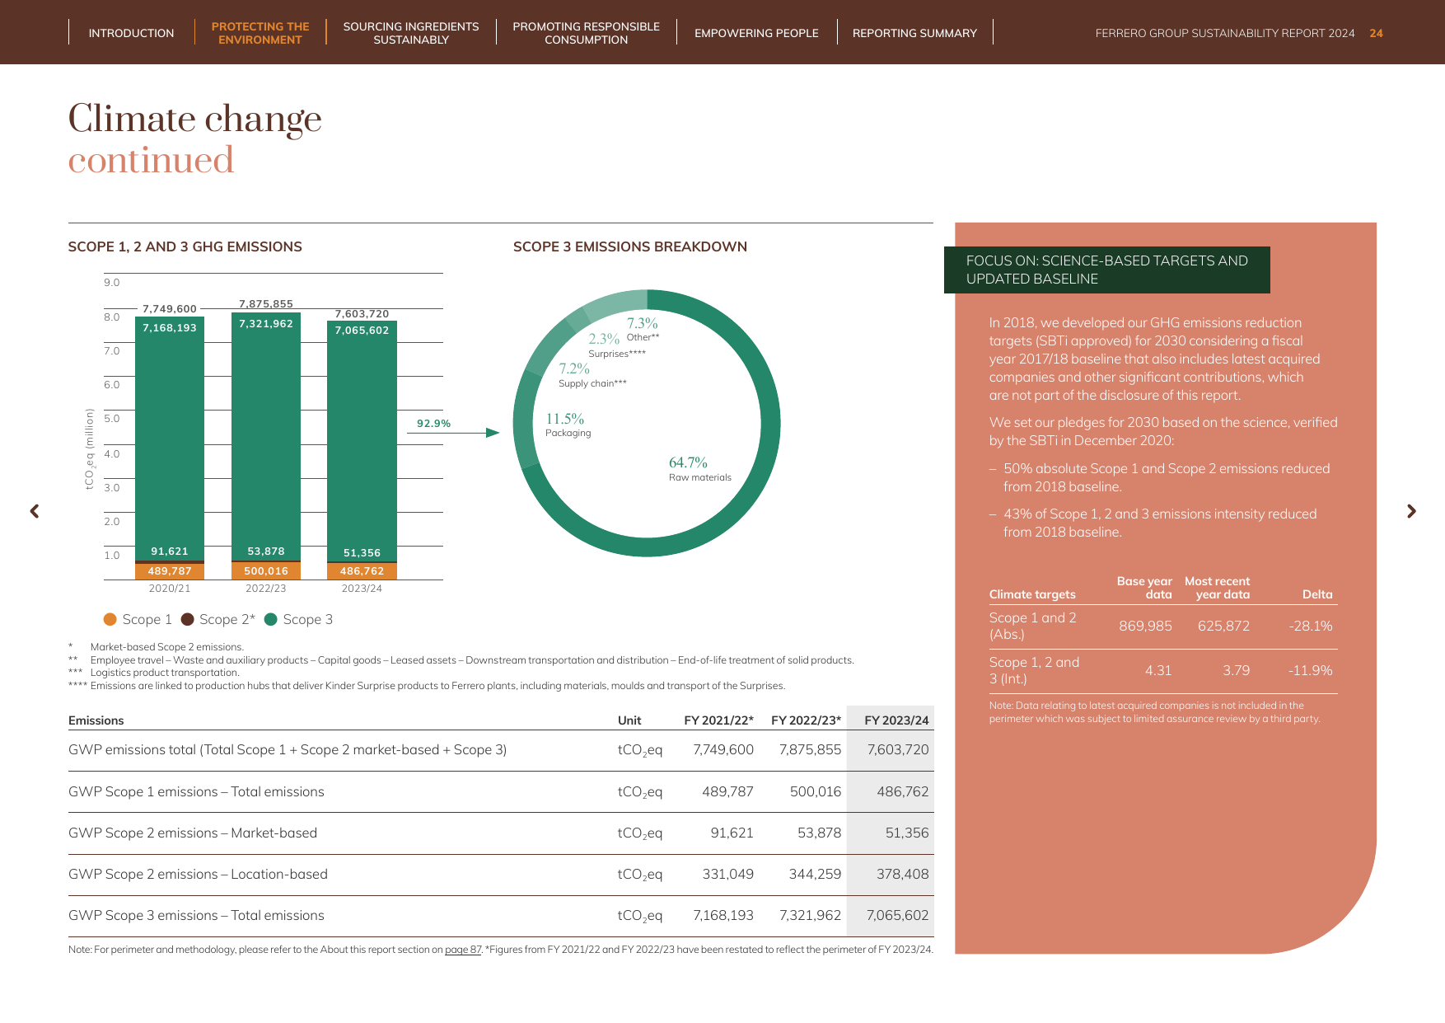Click the -11.9% delta value
The width and height of the screenshot is (1445, 1023).
1311,670
